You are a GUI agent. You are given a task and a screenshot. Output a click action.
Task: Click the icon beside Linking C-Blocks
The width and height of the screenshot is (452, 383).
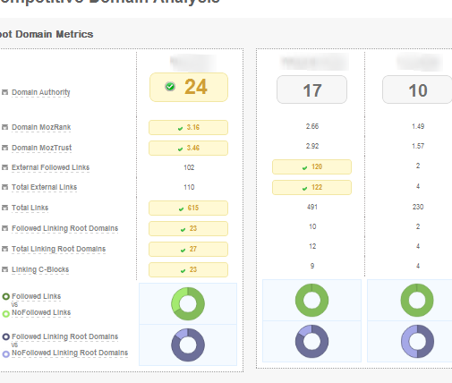(x=4, y=269)
